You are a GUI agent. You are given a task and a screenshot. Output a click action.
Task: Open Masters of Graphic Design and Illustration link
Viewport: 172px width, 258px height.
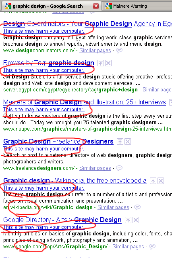[85, 102]
